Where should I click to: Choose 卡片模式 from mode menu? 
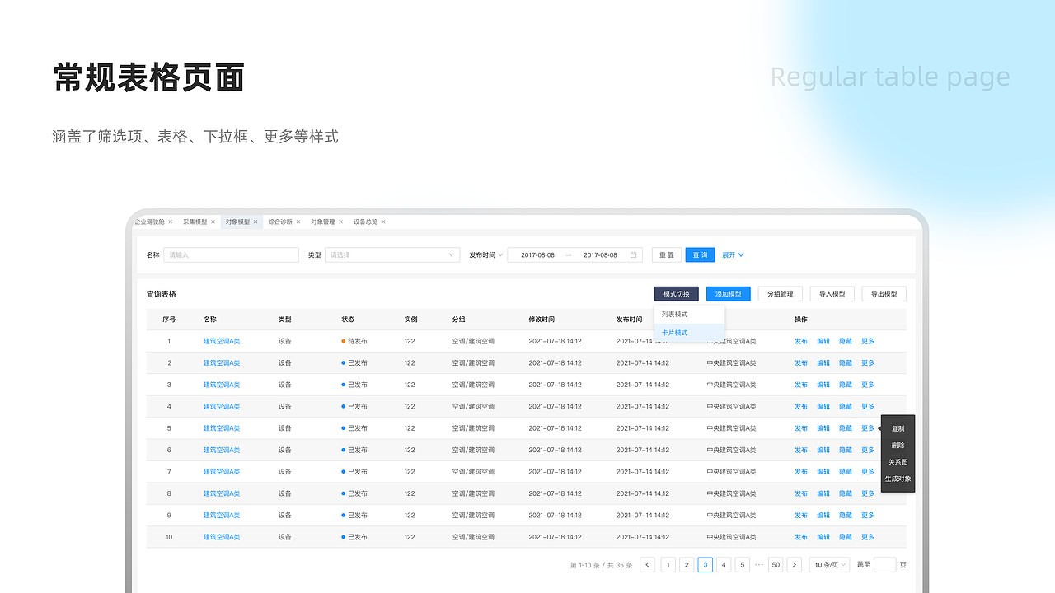pyautogui.click(x=689, y=333)
